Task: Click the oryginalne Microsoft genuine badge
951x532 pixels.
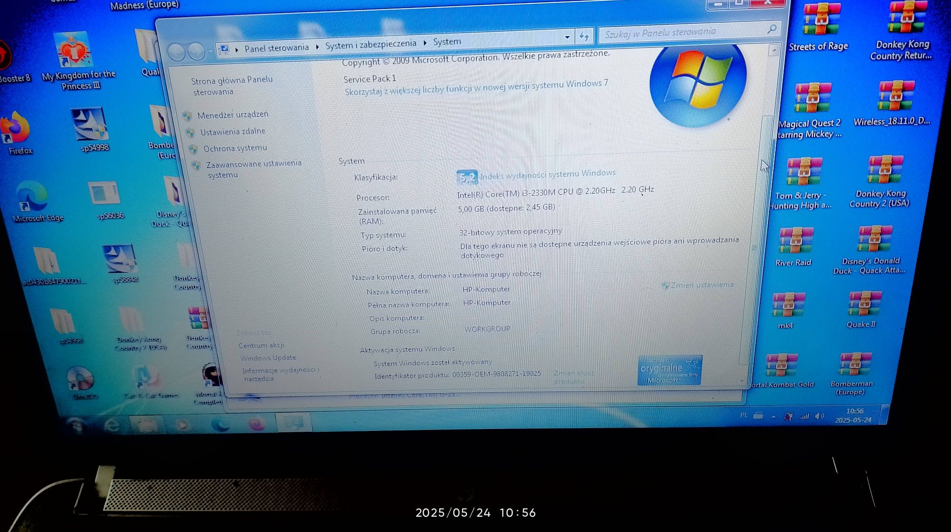Action: (x=670, y=370)
